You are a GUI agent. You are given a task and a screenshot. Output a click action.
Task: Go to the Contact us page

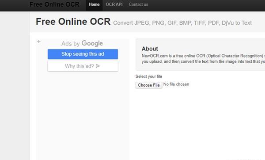click(138, 4)
